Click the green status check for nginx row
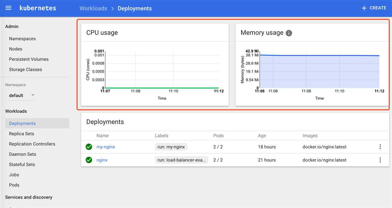 pyautogui.click(x=89, y=160)
